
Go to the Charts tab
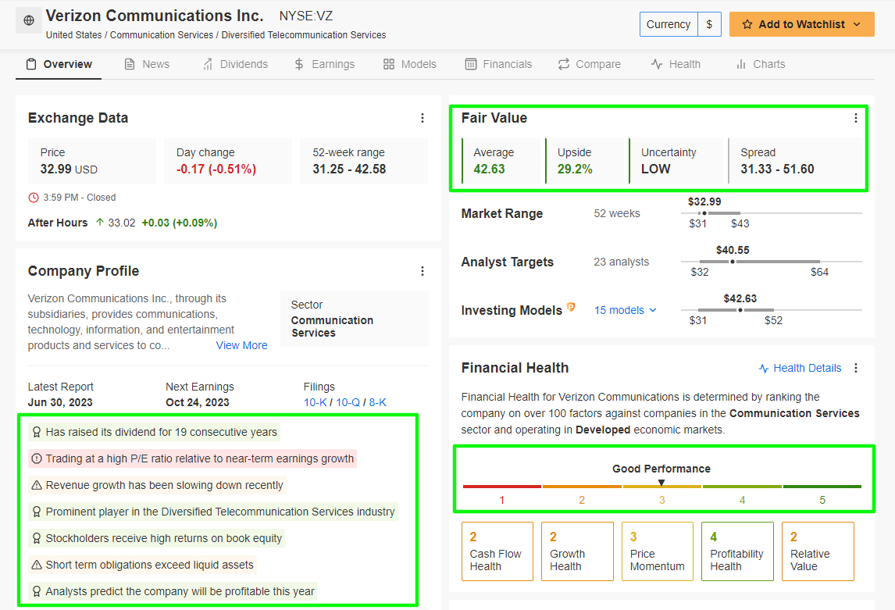point(761,65)
